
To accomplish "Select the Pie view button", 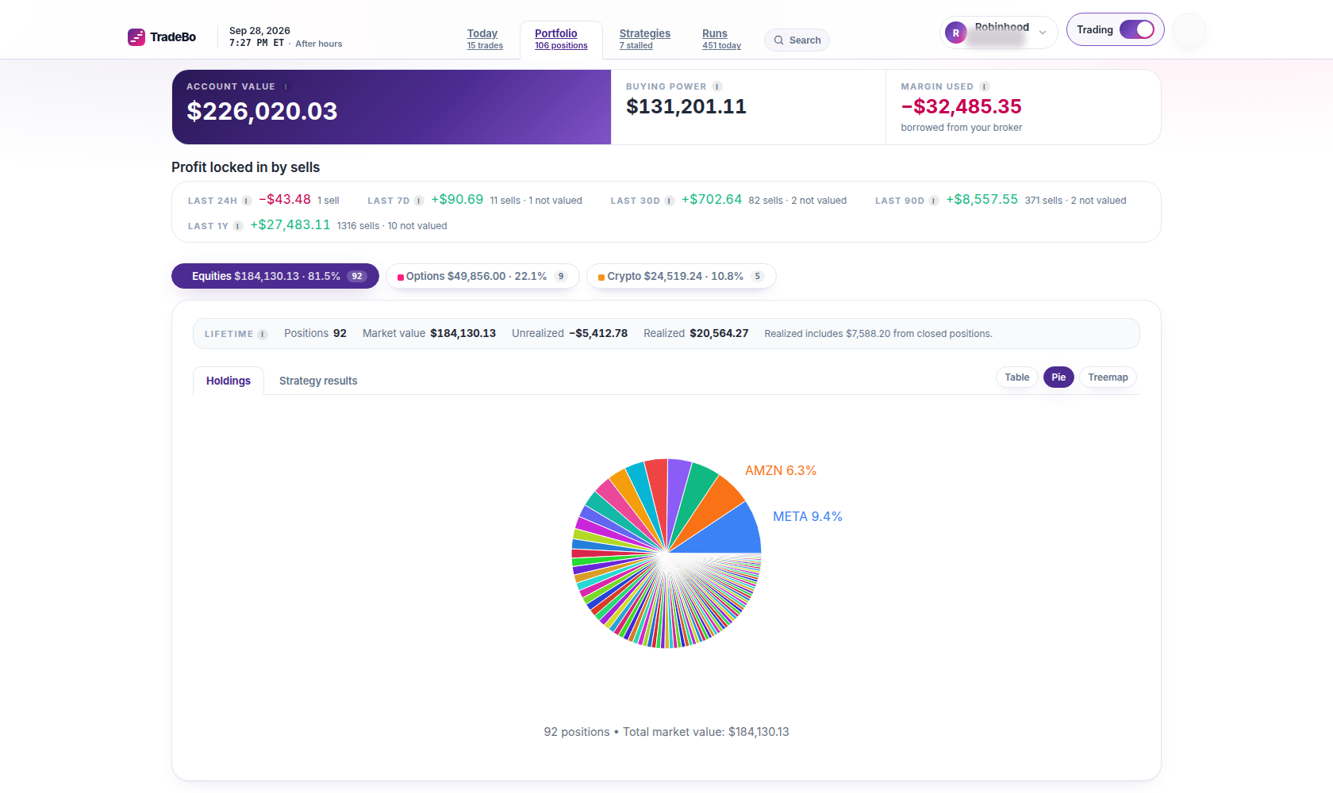I will click(x=1058, y=377).
